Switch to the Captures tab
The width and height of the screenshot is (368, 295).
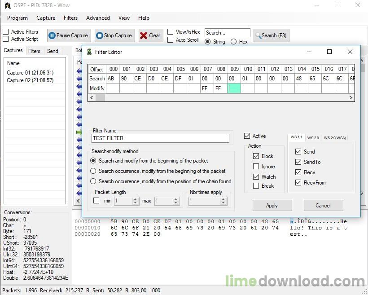coord(13,50)
